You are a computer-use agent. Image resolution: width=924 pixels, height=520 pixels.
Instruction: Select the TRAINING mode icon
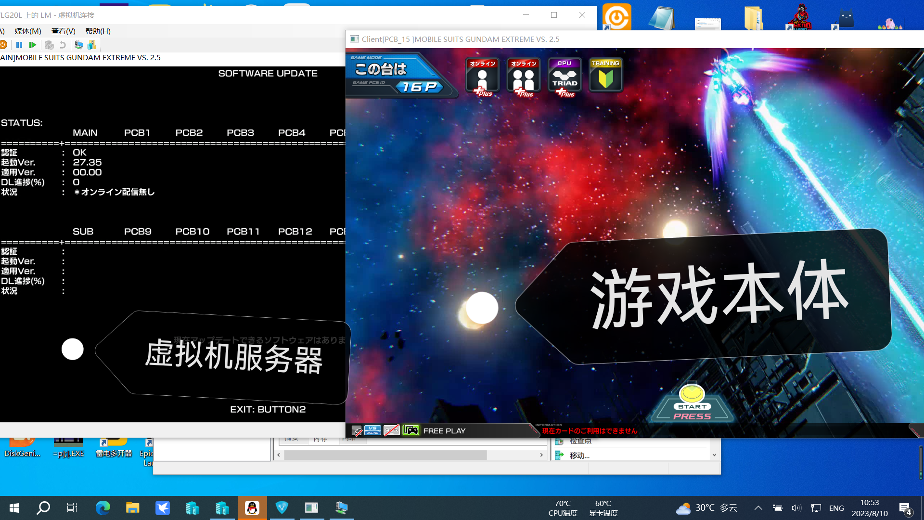tap(606, 75)
